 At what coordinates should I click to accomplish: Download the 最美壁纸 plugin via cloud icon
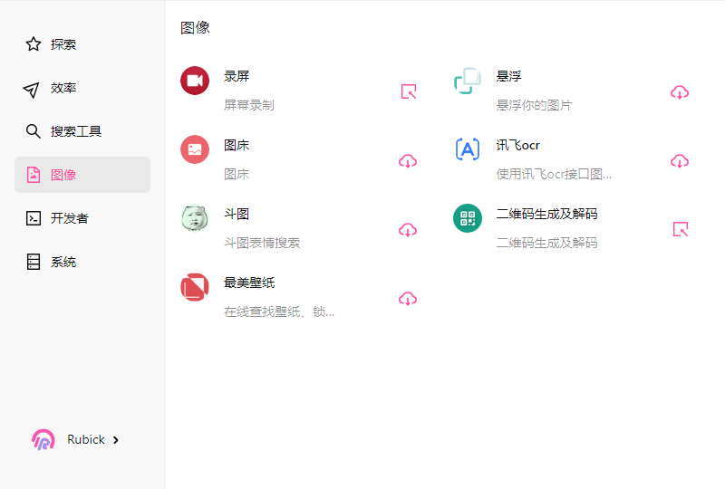[x=408, y=299]
